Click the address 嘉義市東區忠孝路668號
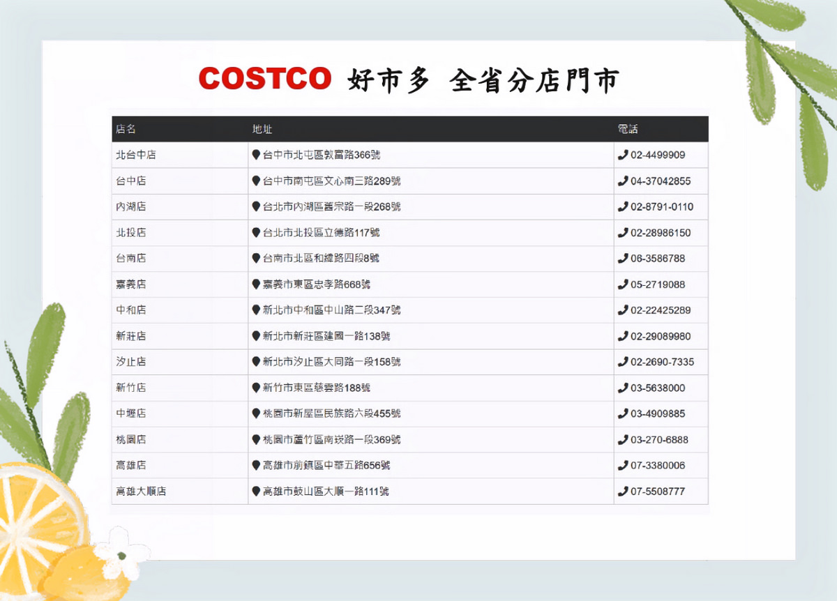Viewport: 837px width, 601px height. [x=317, y=284]
